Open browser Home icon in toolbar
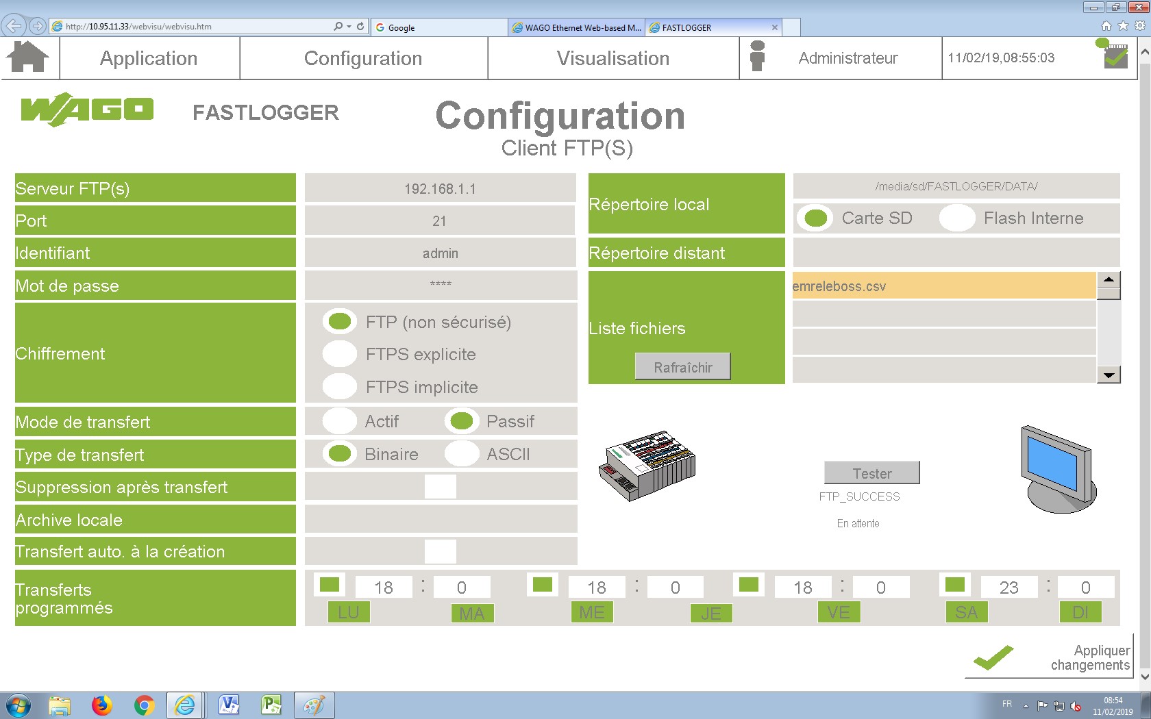This screenshot has height=719, width=1151. pos(1106,26)
